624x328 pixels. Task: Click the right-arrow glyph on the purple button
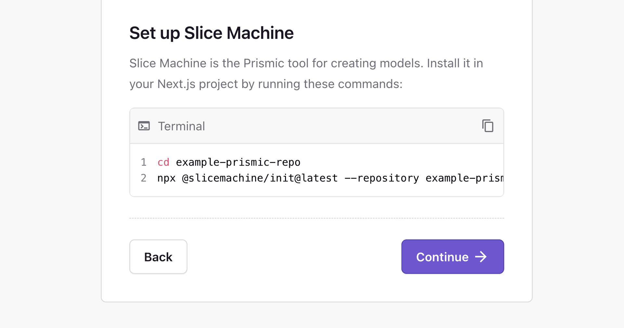(481, 257)
